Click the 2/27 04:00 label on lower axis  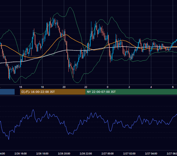tap(151, 153)
